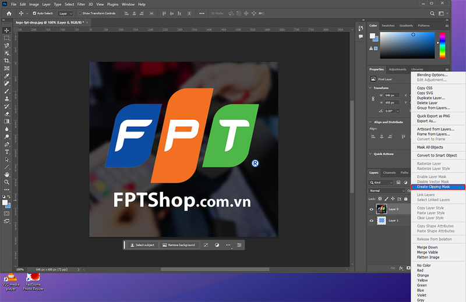Choose Create Clipping Mask from context menu
Screen dimensions: 466x302
coord(438,187)
